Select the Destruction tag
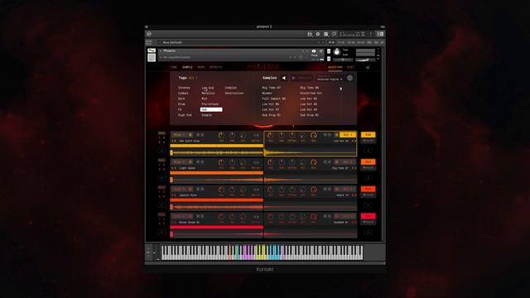 pos(234,94)
